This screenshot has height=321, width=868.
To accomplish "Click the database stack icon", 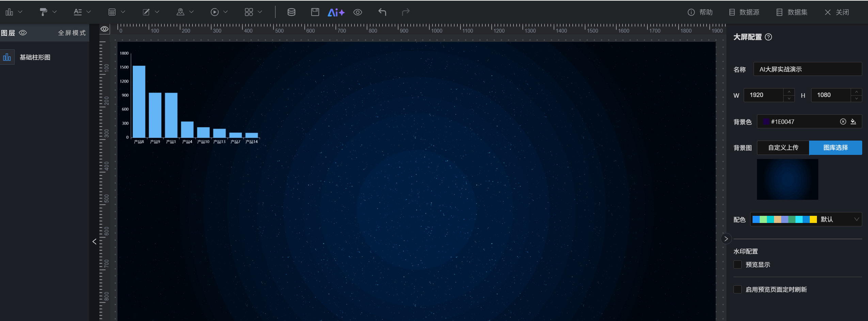I will tap(291, 12).
